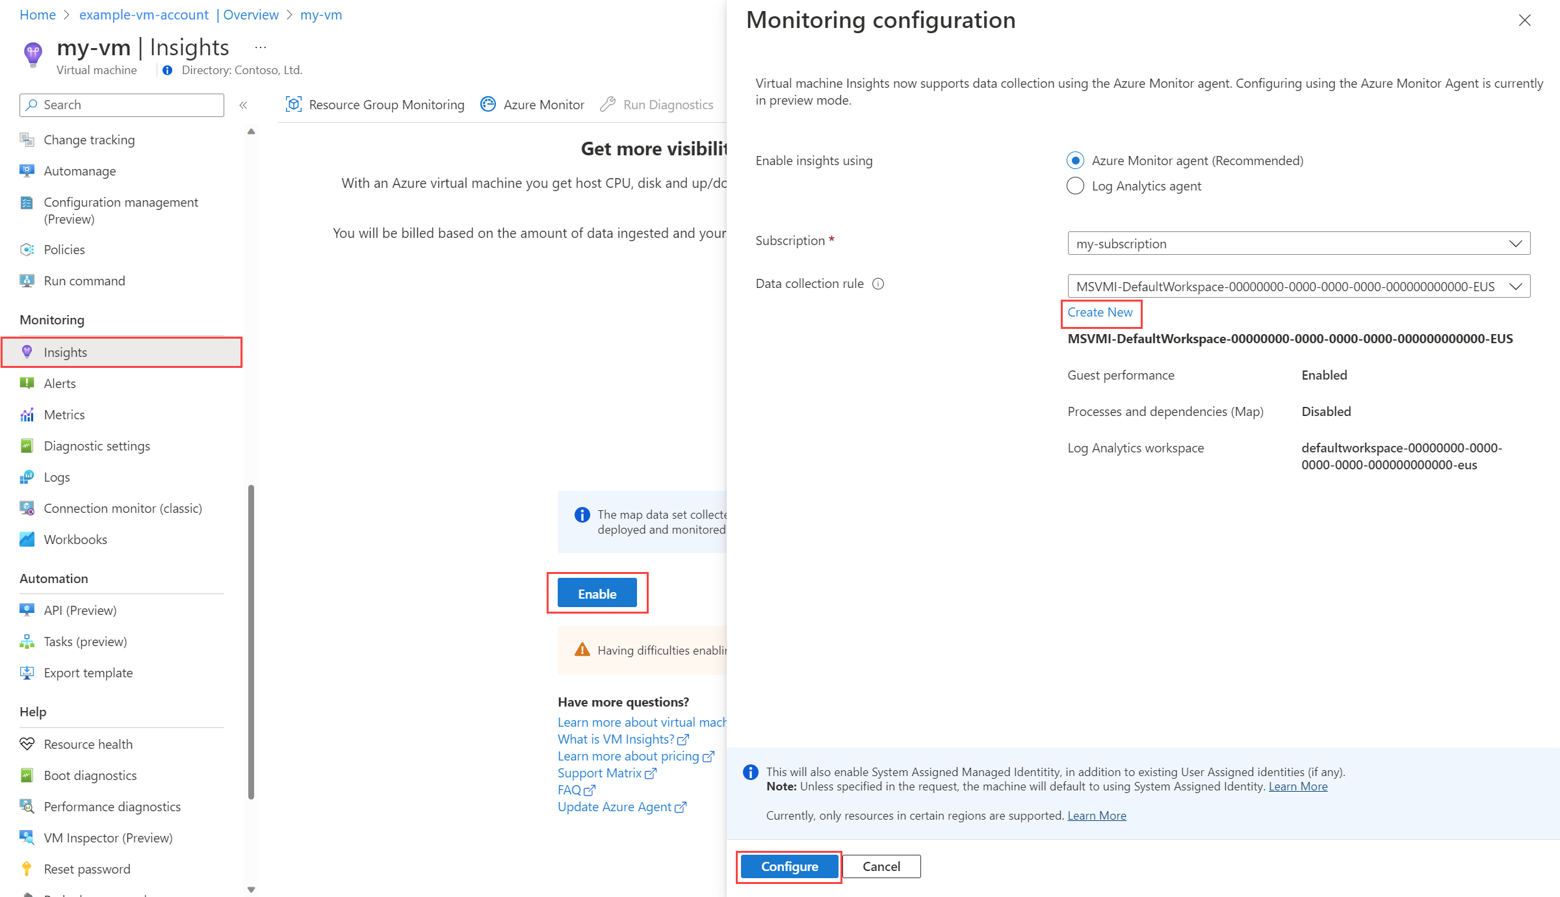The height and width of the screenshot is (897, 1560).
Task: Click Azure Monitor toolbar button
Action: pos(532,105)
